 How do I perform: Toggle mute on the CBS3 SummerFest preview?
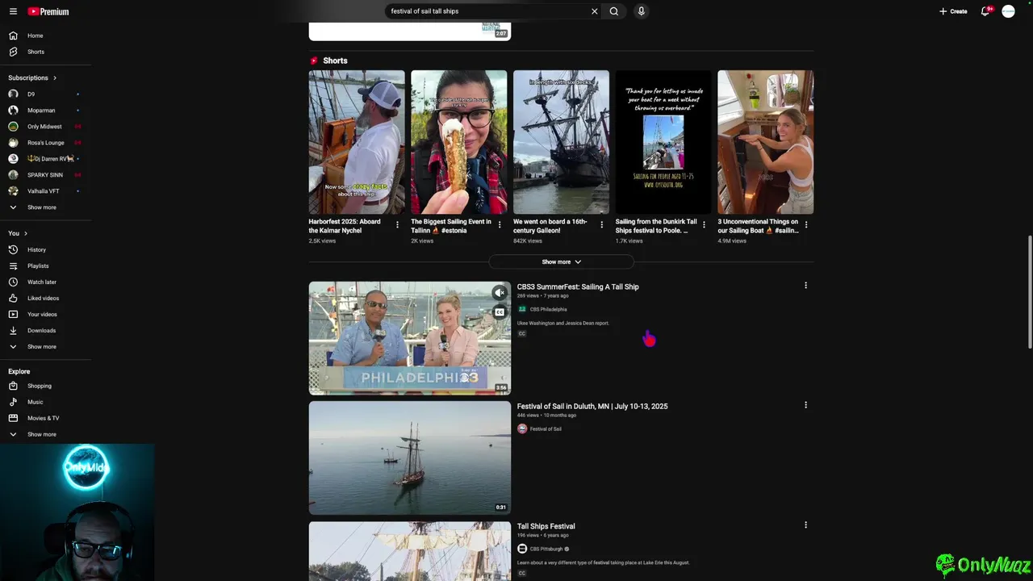pos(500,293)
